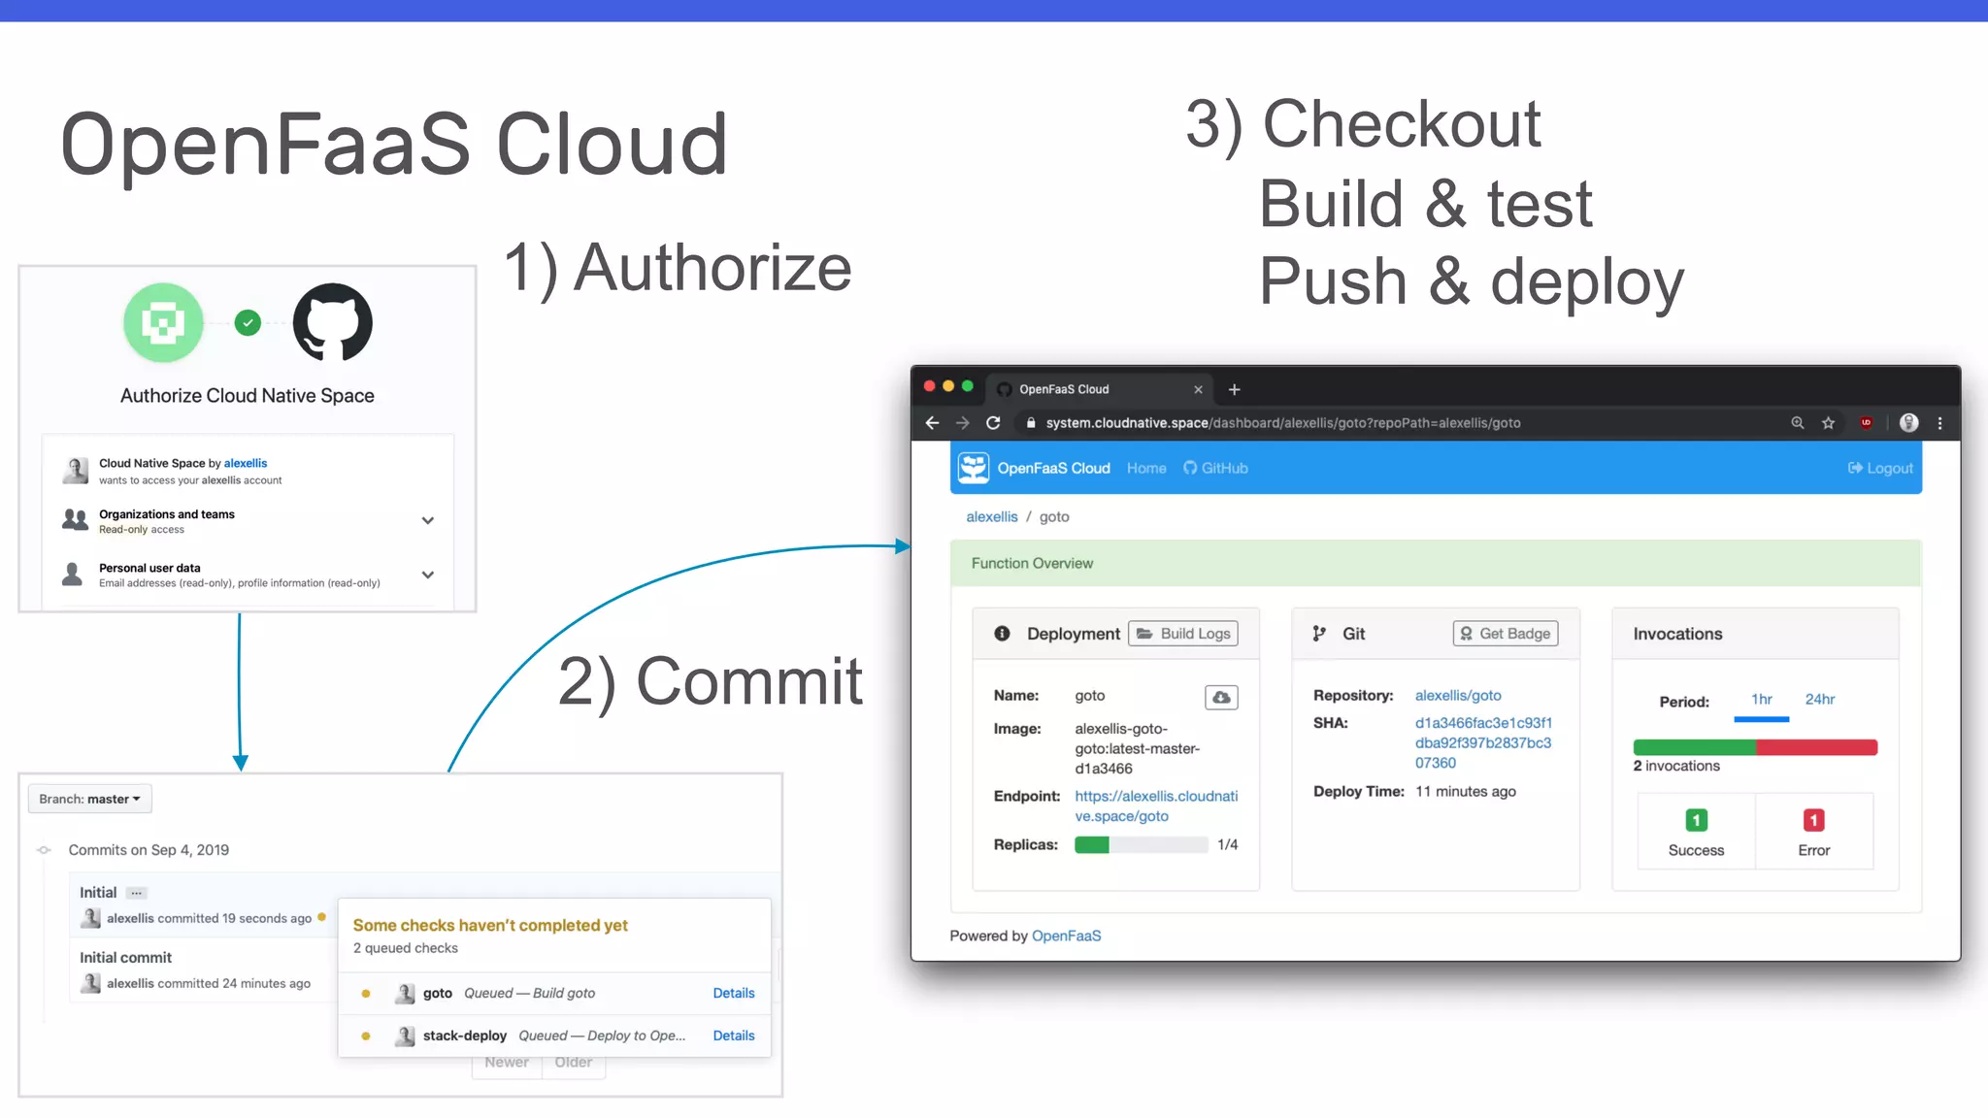Click the OpenFaaS Cloud logo icon
The image size is (1988, 1118).
[973, 468]
